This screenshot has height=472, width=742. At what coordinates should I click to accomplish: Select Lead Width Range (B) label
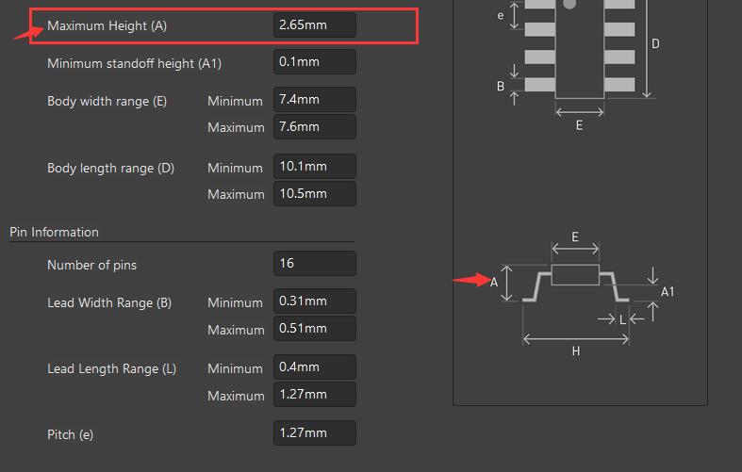pos(109,302)
